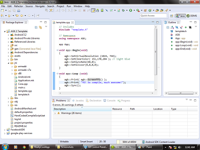Switch to the Javadoc tab
200x150 pixels.
coord(78,100)
